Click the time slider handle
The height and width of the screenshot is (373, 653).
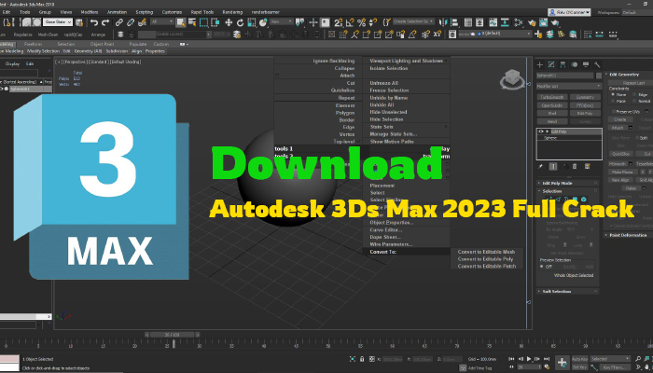click(x=170, y=334)
